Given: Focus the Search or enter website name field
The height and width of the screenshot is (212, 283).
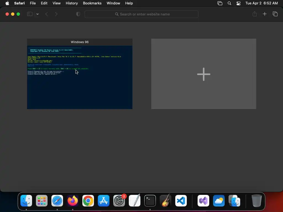Looking at the screenshot, I should (x=141, y=14).
